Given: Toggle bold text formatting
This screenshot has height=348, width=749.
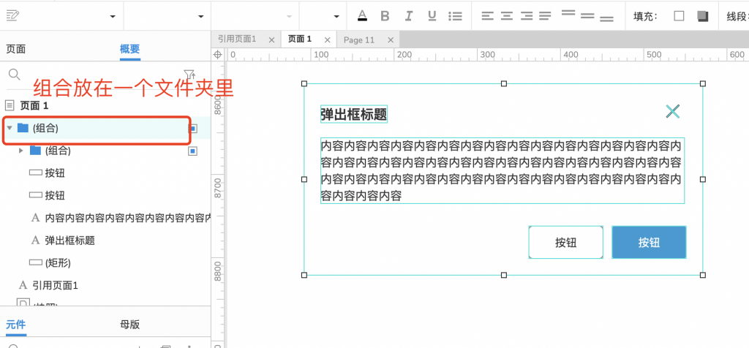Looking at the screenshot, I should tap(385, 16).
